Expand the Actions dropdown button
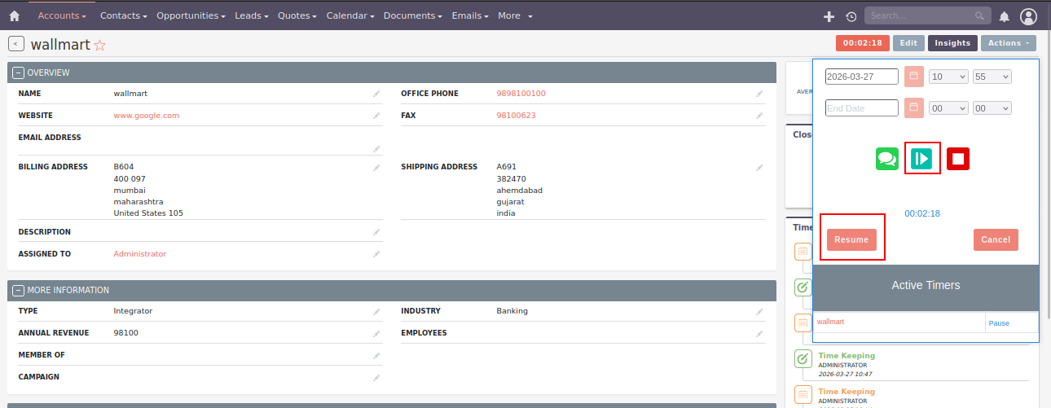This screenshot has height=408, width=1051. click(x=1007, y=43)
